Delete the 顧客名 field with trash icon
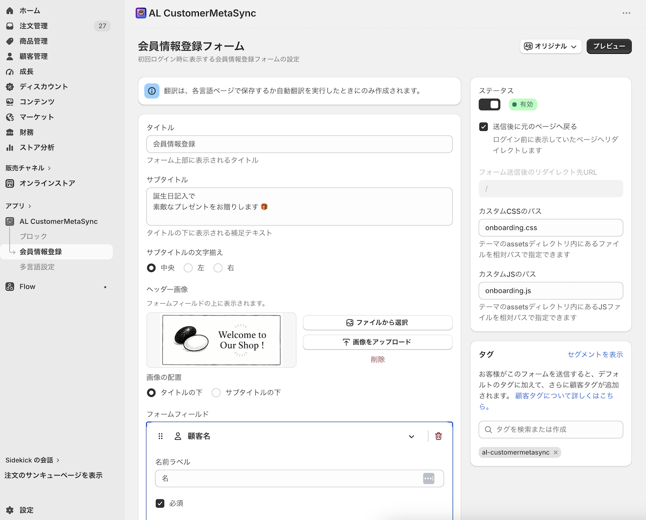 pyautogui.click(x=439, y=436)
